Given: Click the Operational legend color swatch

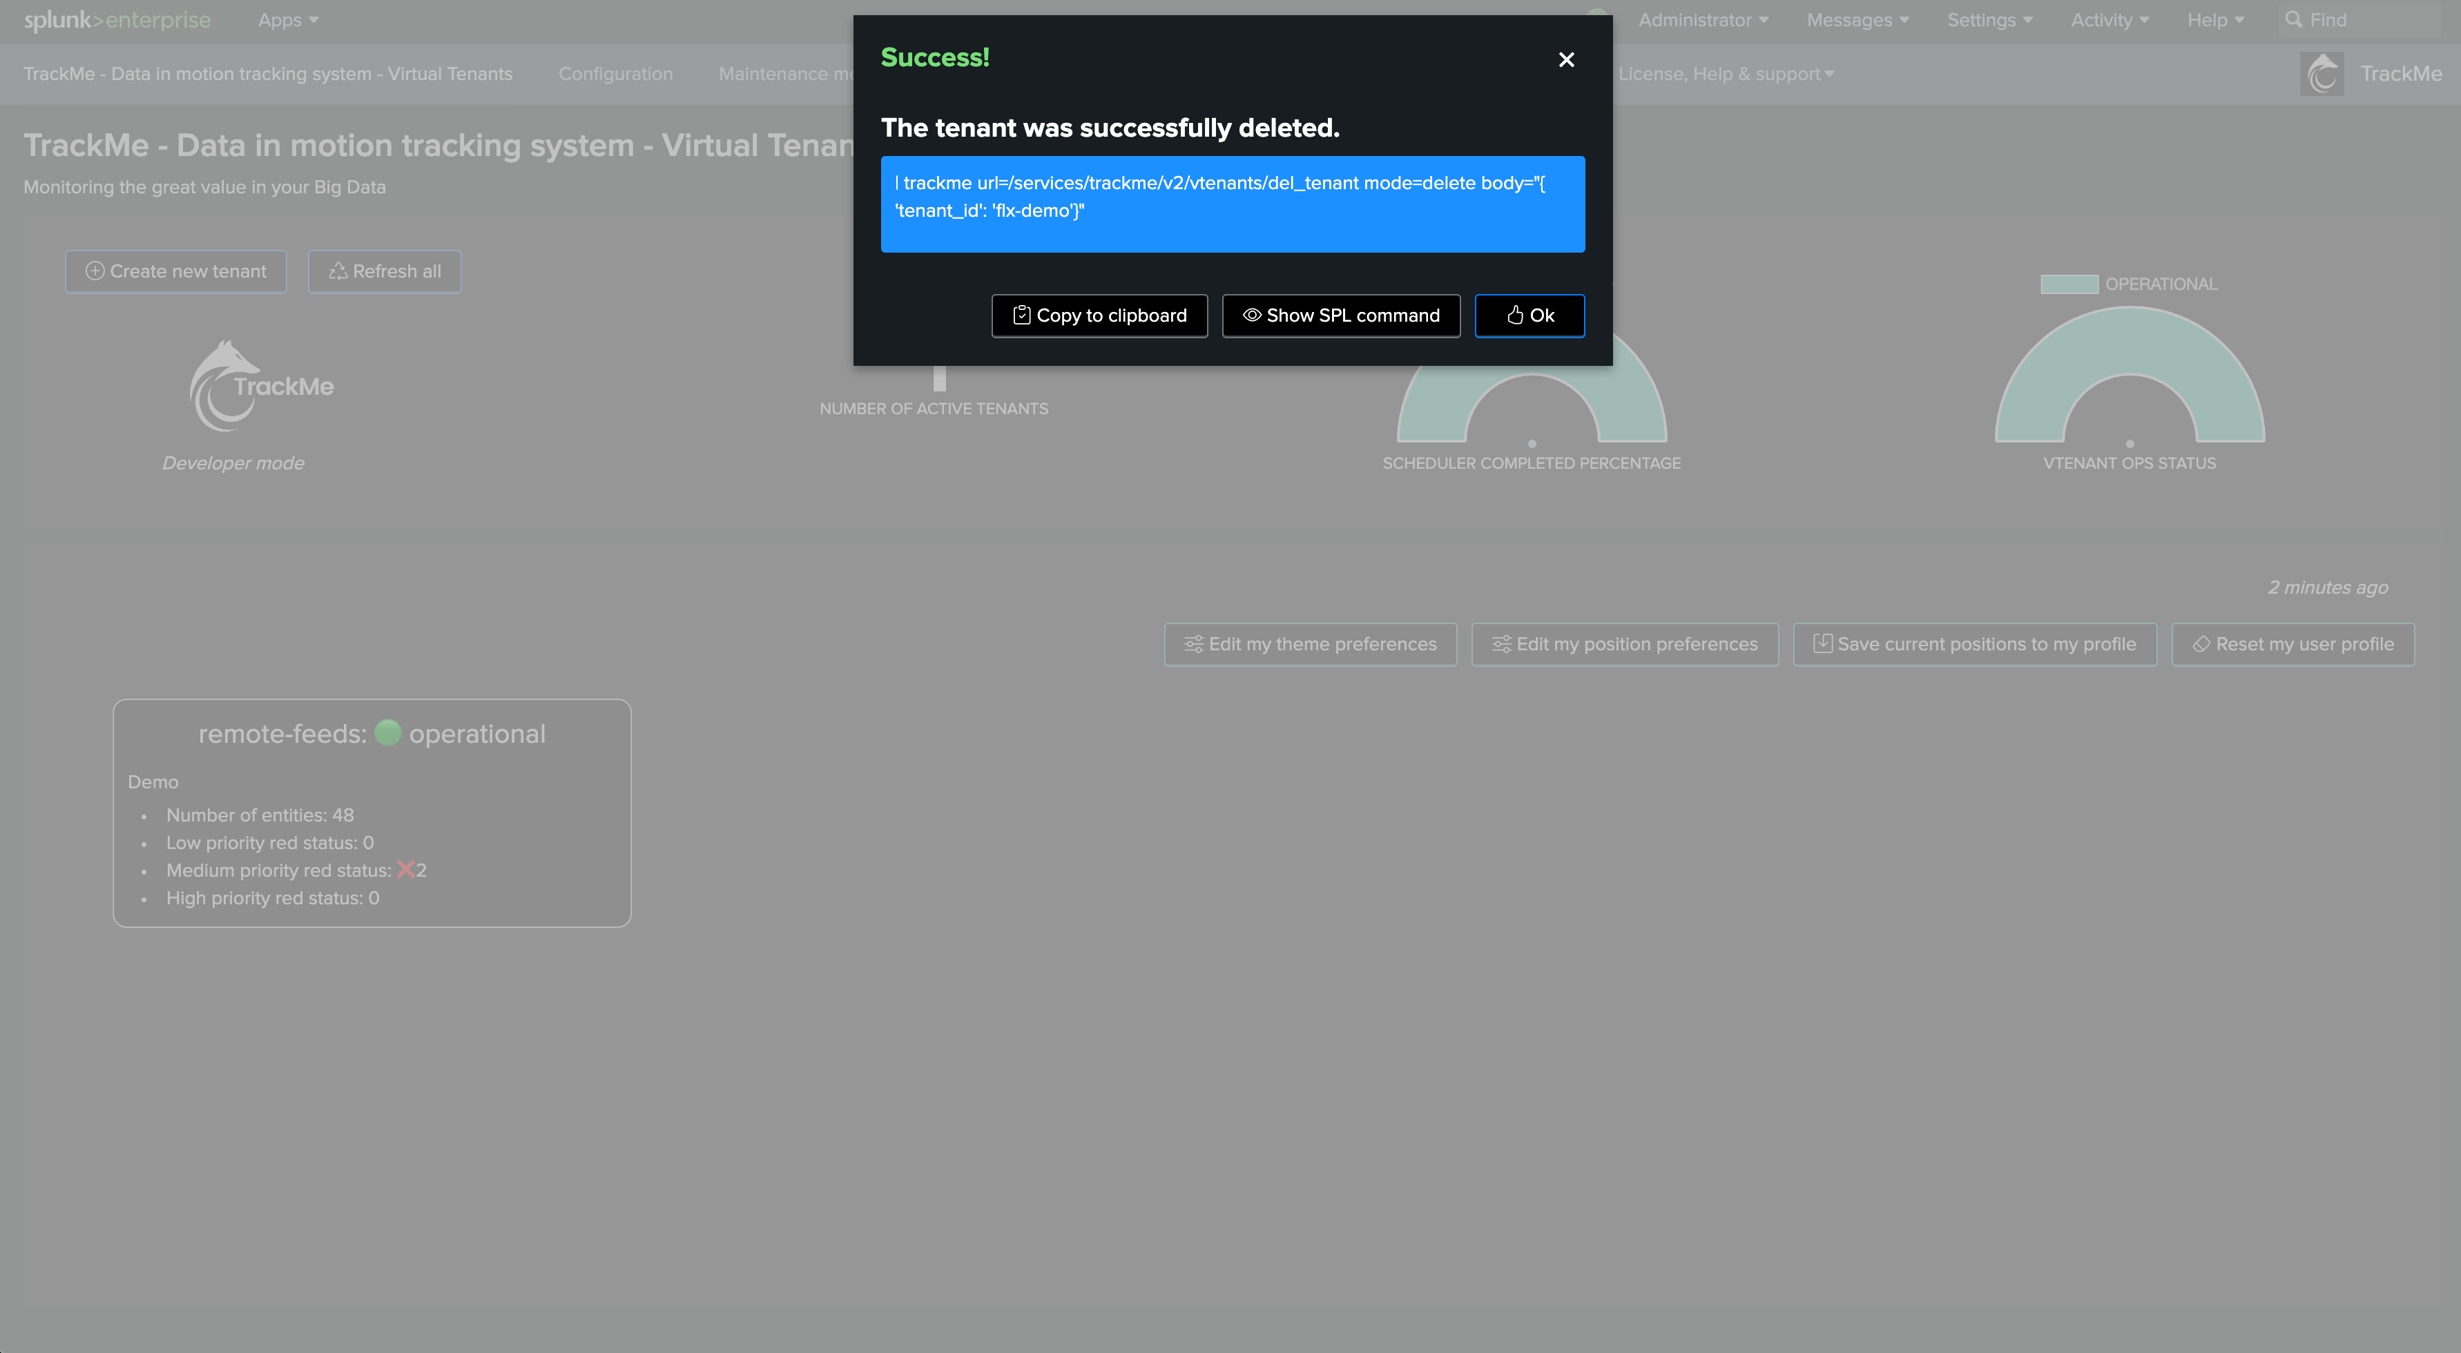Looking at the screenshot, I should tap(2068, 284).
